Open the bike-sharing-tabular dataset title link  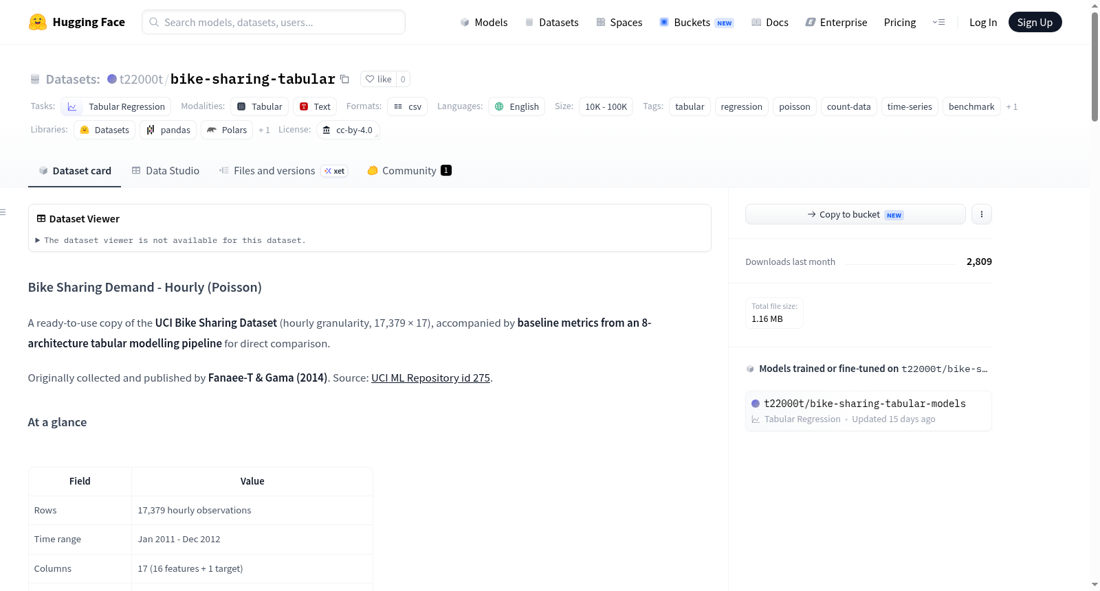click(253, 79)
